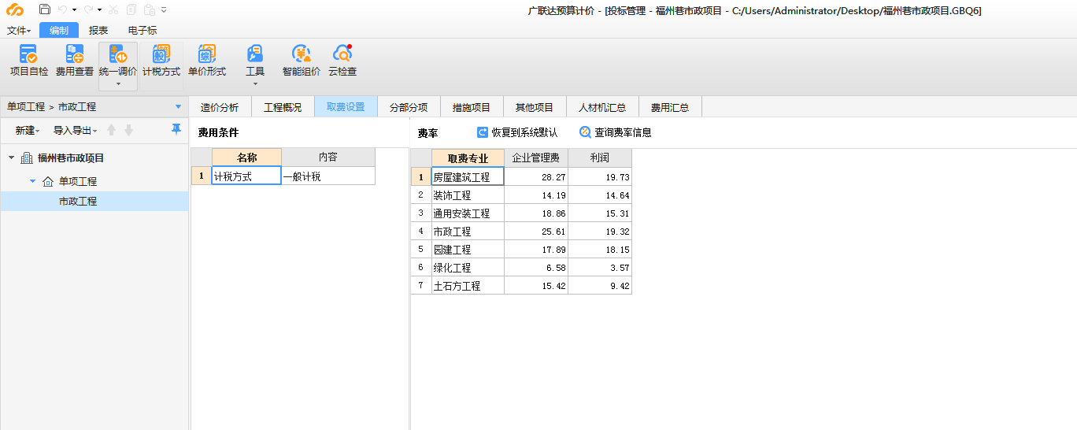Save the project with the floppy icon
1077x430 pixels.
[x=45, y=10]
